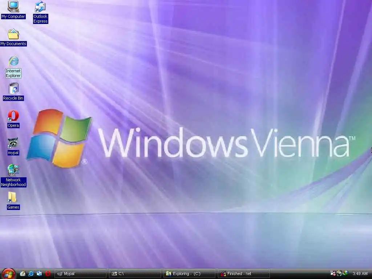Screen dimensions: 372x279
Task: Switch to Exploring - (C:) taskbar window
Action: click(189, 274)
